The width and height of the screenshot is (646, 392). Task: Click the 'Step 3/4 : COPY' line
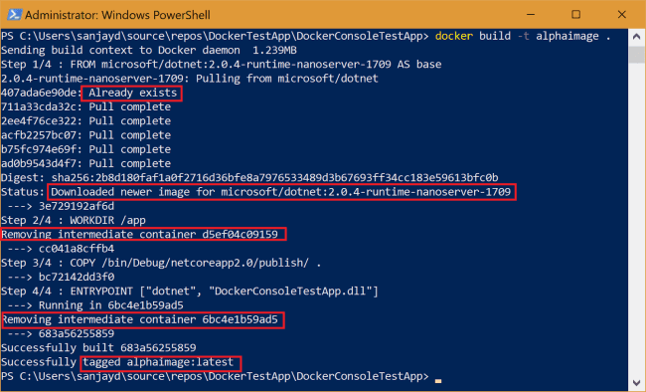tap(161, 263)
